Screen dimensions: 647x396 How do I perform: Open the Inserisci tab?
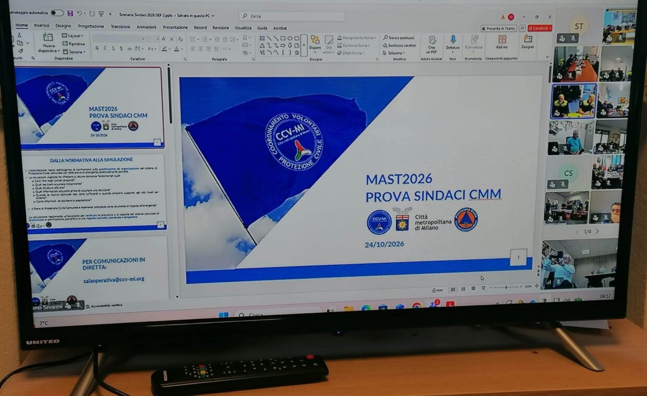[x=42, y=25]
